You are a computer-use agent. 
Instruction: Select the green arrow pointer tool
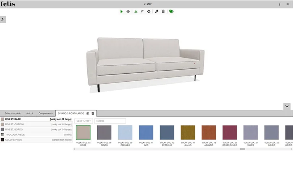[x=121, y=11]
